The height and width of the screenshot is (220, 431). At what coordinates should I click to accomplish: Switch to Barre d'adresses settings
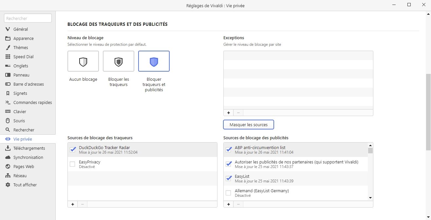pyautogui.click(x=28, y=84)
